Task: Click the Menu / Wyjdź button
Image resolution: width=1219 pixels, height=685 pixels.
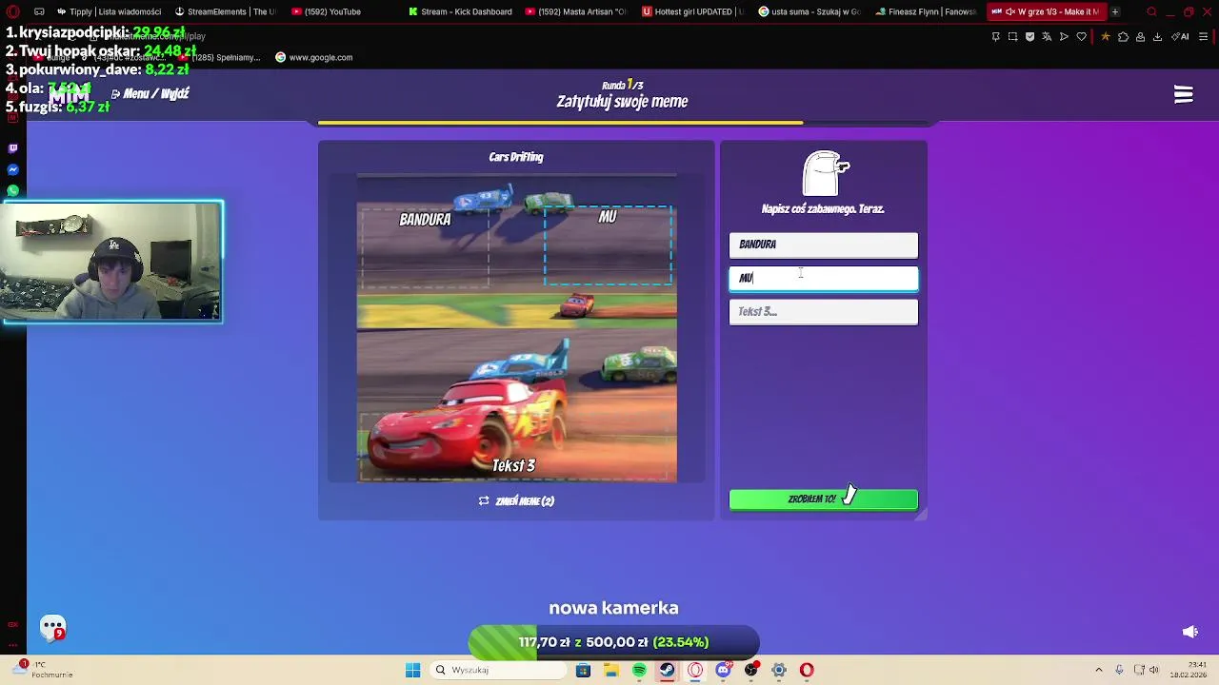Action: 150,93
